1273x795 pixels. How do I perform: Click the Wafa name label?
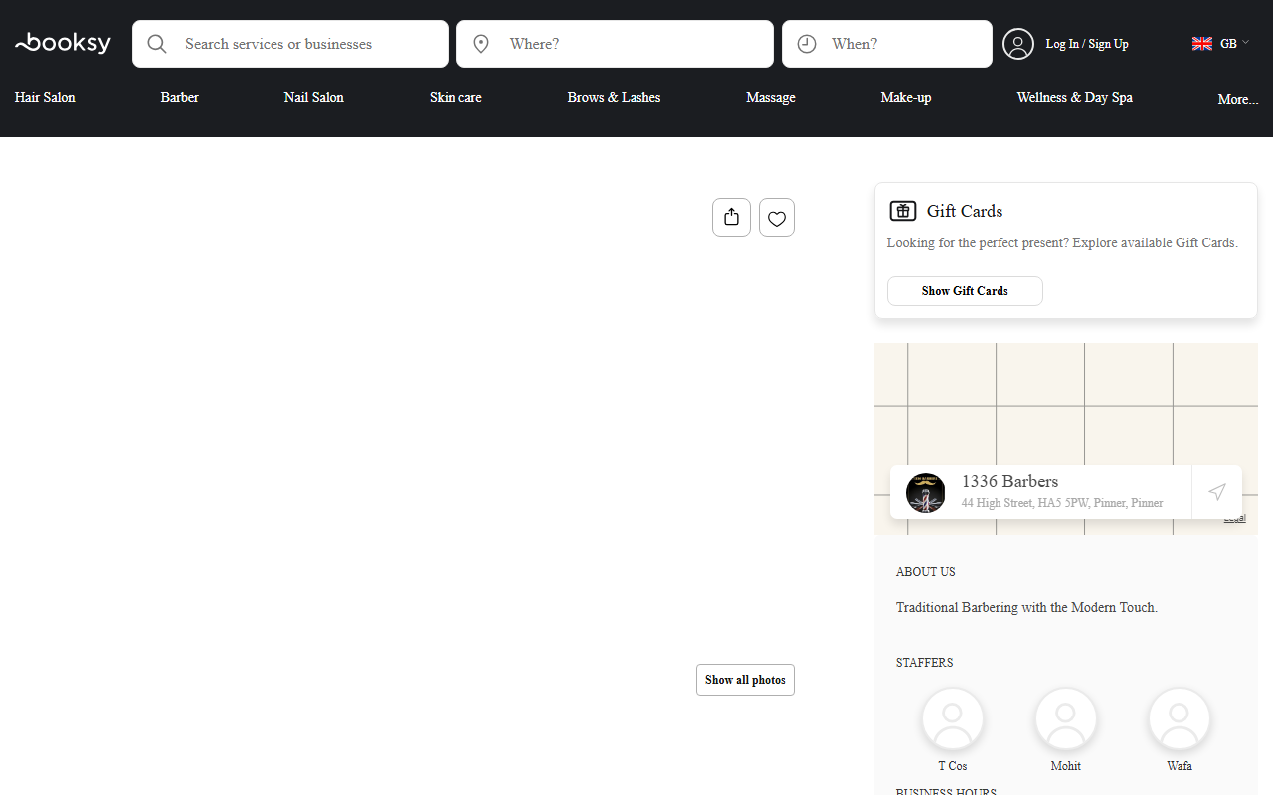[x=1180, y=766]
